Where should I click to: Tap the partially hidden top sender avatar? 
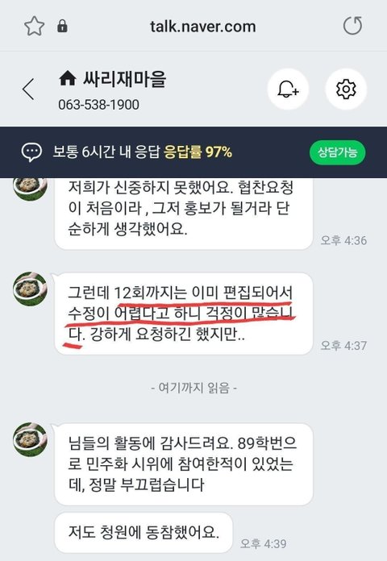coord(30,189)
